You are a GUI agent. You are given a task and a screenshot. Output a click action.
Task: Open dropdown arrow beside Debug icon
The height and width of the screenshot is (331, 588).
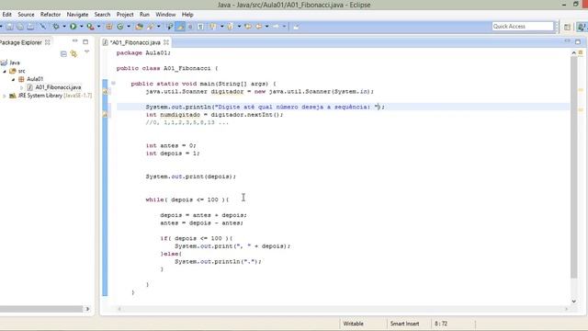point(64,27)
